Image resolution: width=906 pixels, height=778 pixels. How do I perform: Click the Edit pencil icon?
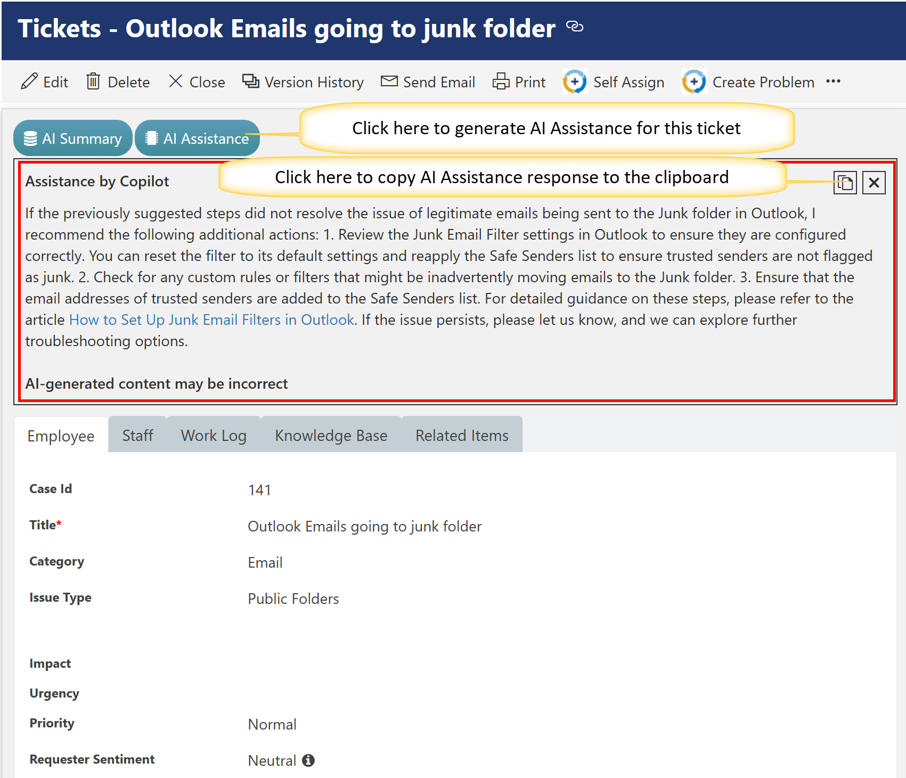tap(29, 81)
